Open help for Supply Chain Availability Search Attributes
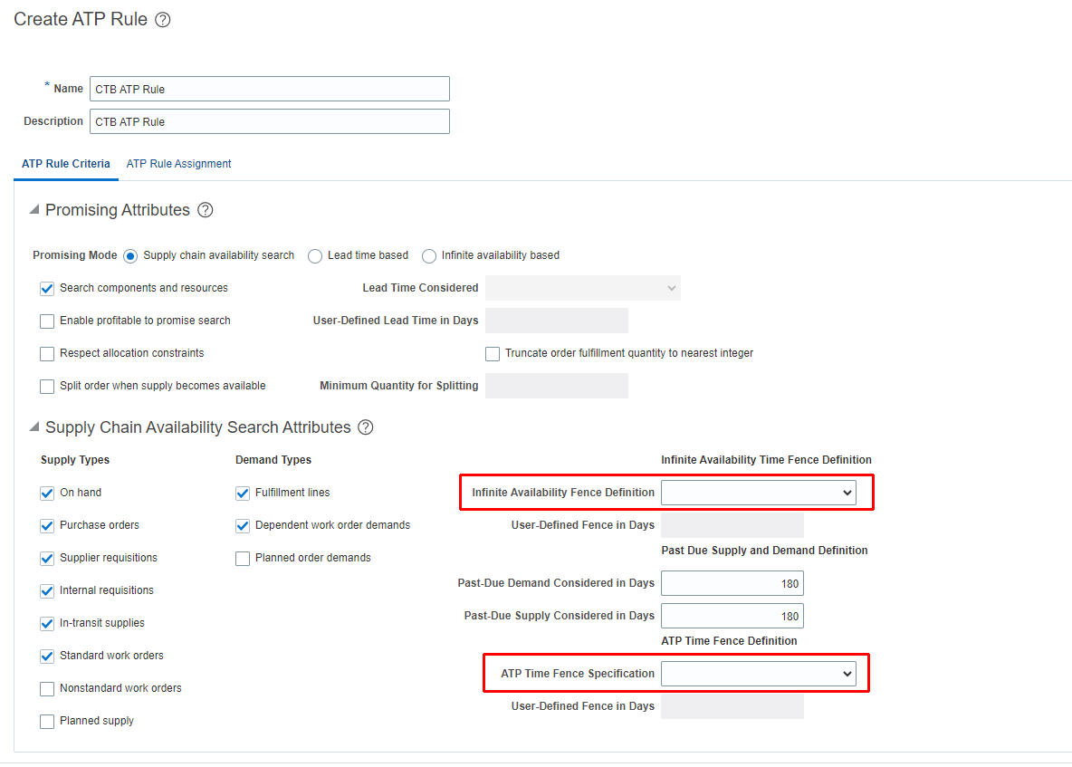Screen dimensions: 1072x767 (x=365, y=427)
